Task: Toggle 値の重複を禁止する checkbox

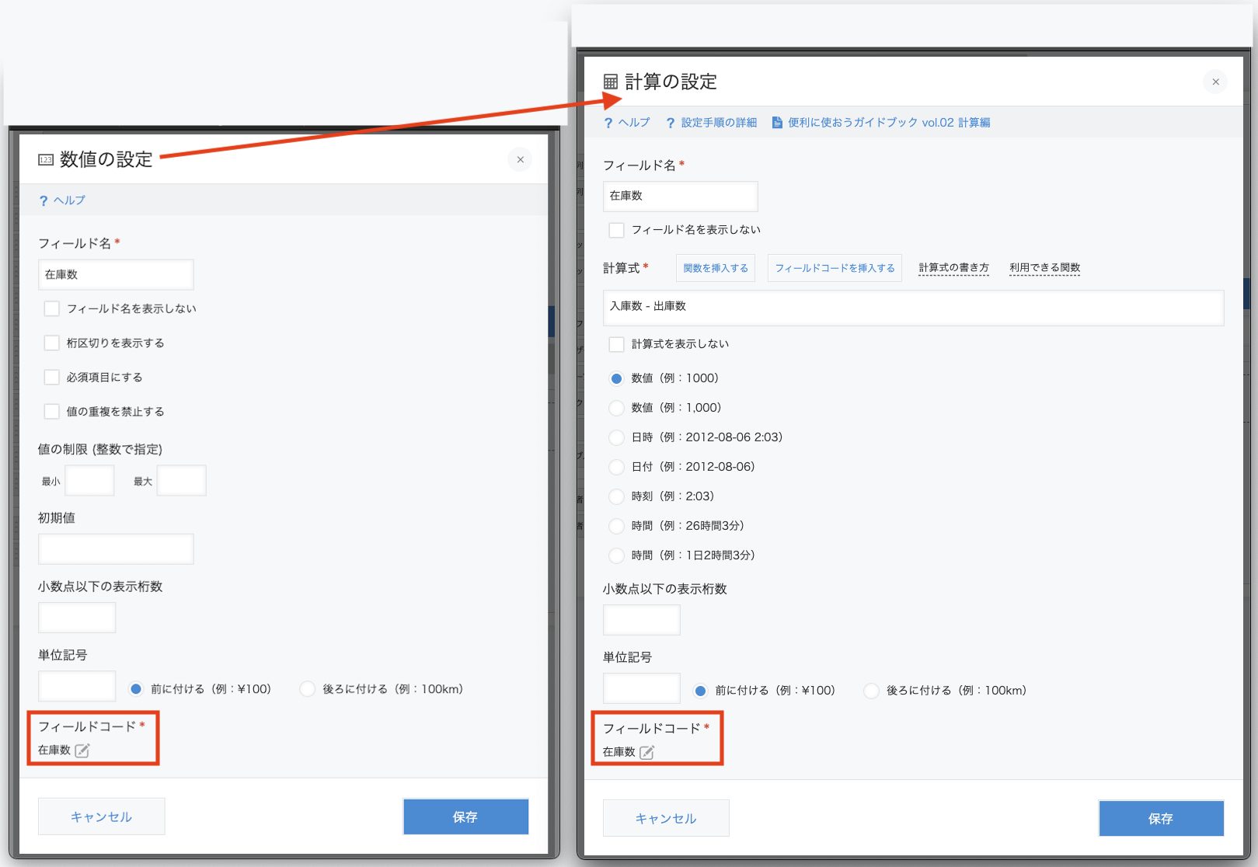Action: coord(52,412)
